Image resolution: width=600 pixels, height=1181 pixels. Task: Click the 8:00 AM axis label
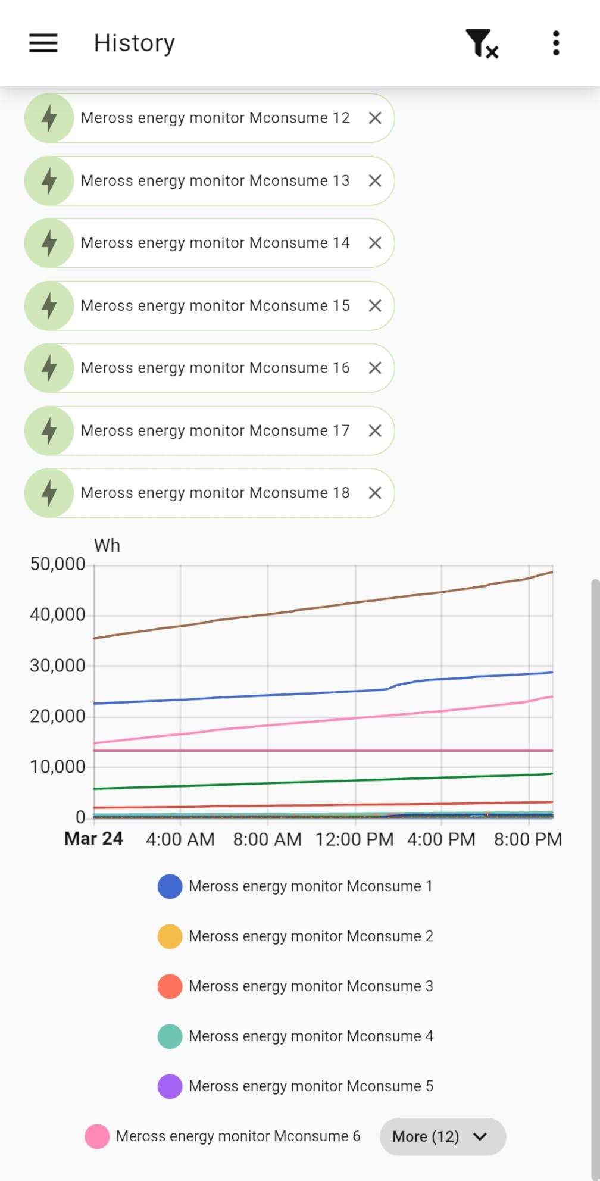coord(267,839)
